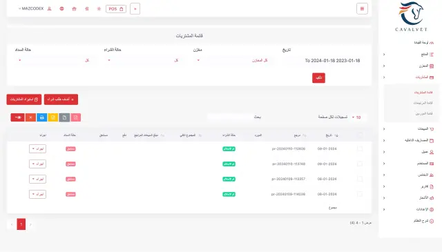Click the globe language icon
This screenshot has width=442, height=252.
pyautogui.click(x=61, y=9)
